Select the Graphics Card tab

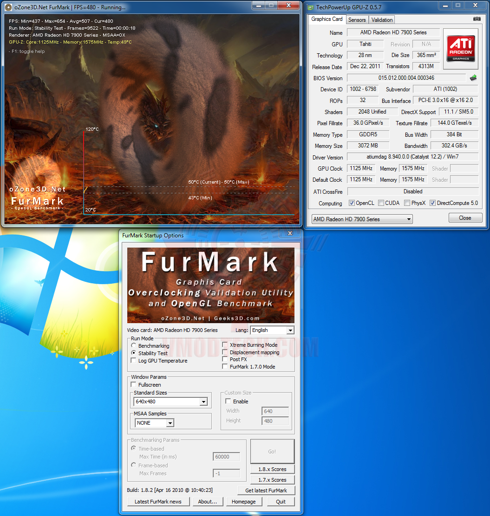pyautogui.click(x=327, y=19)
